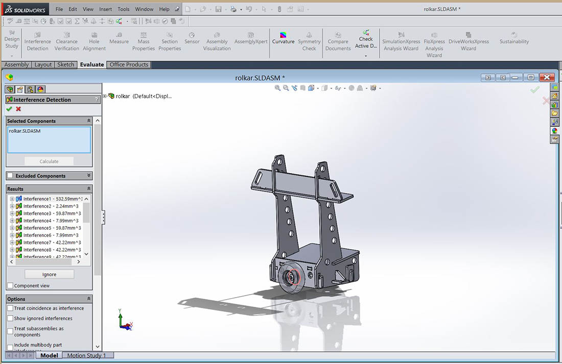Expand rolkar tree in graphics area
562x364 pixels.
point(105,96)
